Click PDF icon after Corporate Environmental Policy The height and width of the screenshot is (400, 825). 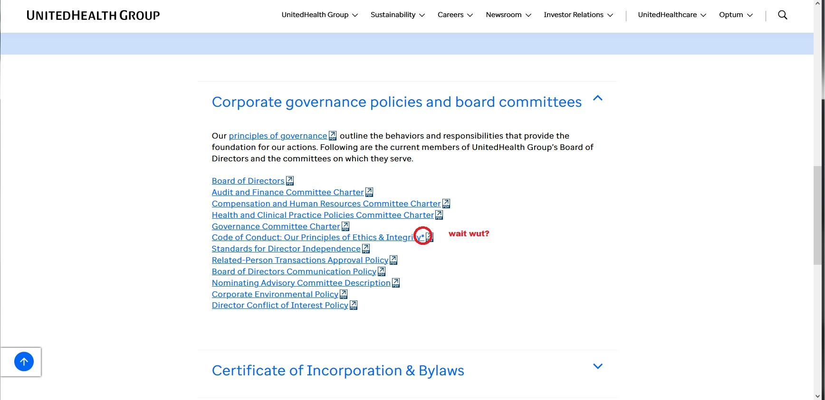point(344,294)
